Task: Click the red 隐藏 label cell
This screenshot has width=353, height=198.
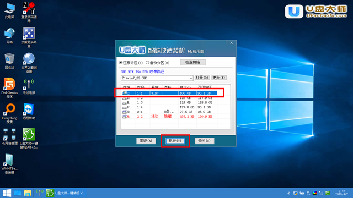Action: tap(168, 117)
